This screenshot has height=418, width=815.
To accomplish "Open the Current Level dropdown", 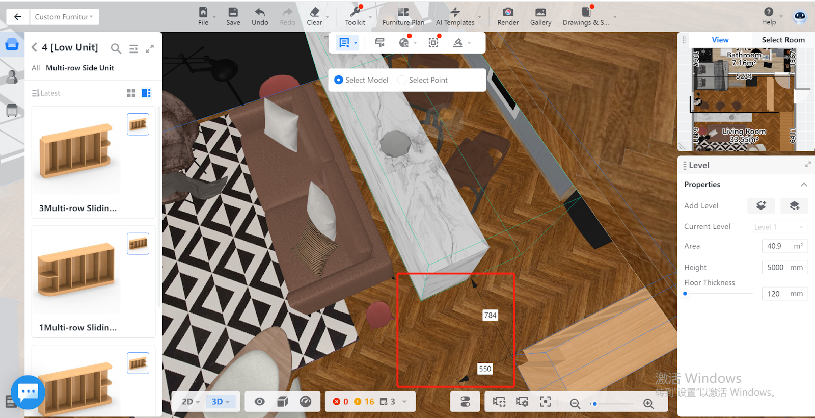I will point(777,227).
